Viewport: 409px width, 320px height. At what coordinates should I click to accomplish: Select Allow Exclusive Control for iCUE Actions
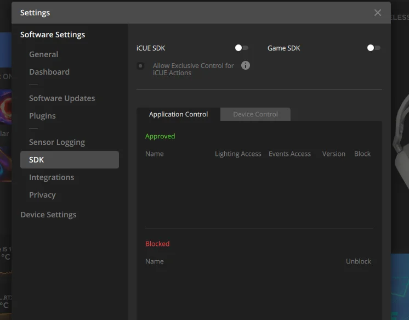click(141, 66)
